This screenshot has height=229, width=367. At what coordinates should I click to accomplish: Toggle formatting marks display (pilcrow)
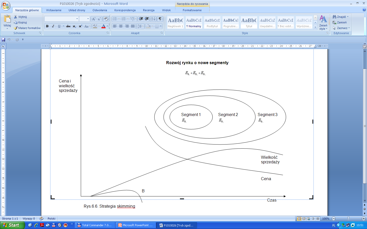[160, 19]
